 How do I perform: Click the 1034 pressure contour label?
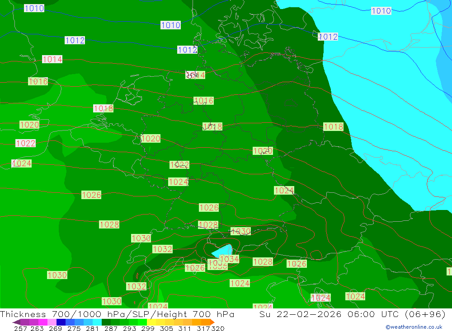tap(229, 259)
